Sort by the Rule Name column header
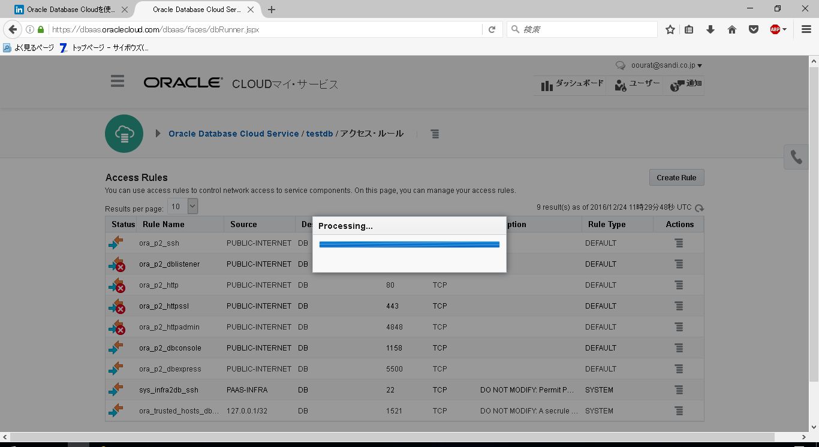This screenshot has height=447, width=819. 163,224
